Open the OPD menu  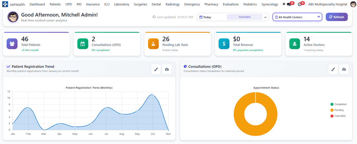pyautogui.click(x=68, y=4)
